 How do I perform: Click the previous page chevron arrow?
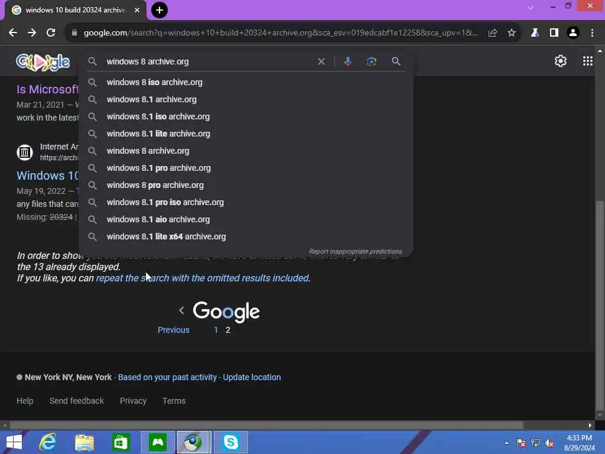(x=181, y=310)
